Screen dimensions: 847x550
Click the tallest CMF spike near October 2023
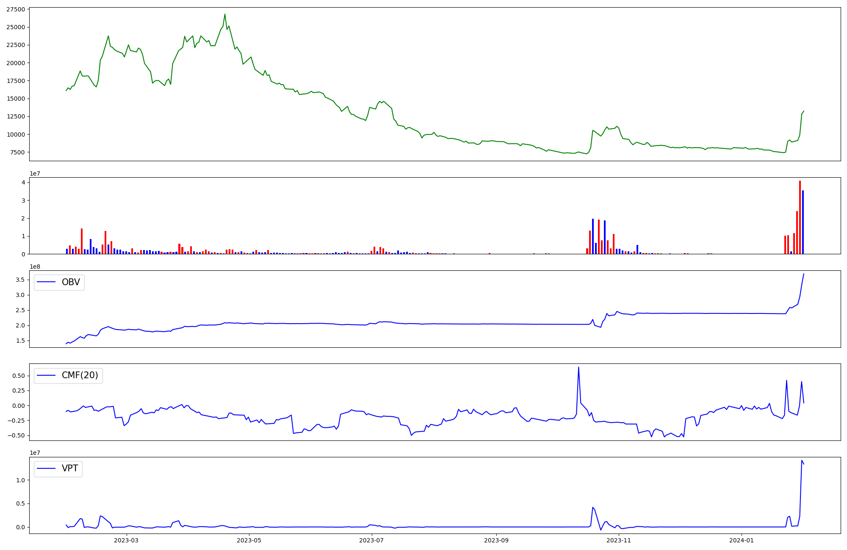[579, 367]
